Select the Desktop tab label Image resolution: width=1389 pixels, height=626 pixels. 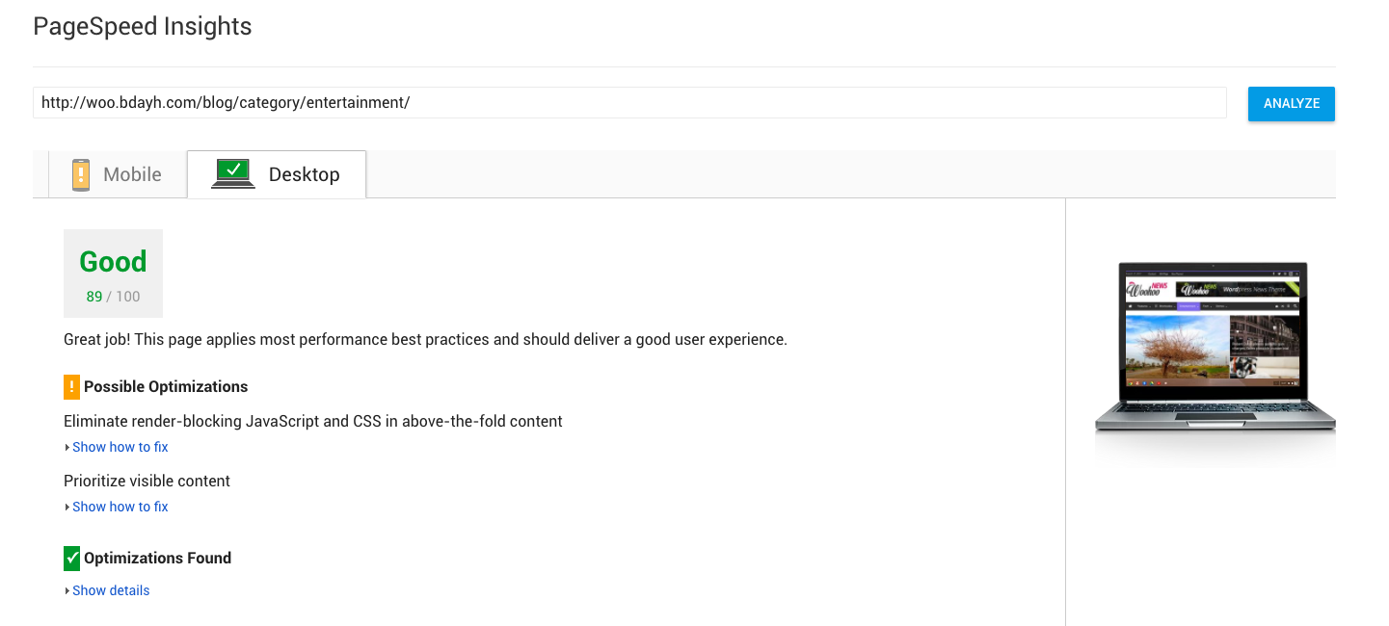point(304,174)
